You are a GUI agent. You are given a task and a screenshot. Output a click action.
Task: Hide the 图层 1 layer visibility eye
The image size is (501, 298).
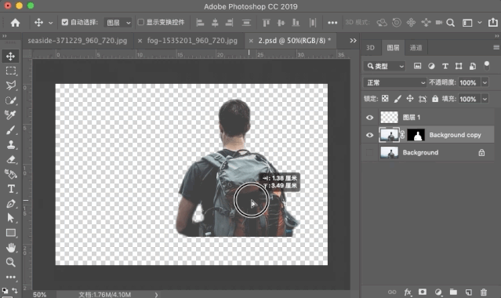[370, 118]
